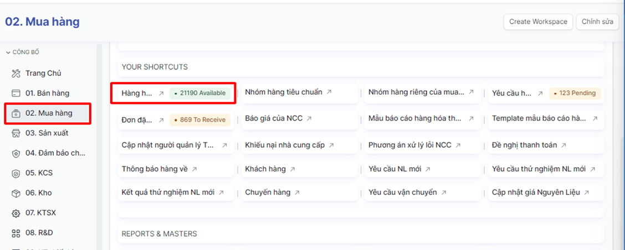Click the 03. Sản xuất store icon
The height and width of the screenshot is (250, 625).
point(16,133)
